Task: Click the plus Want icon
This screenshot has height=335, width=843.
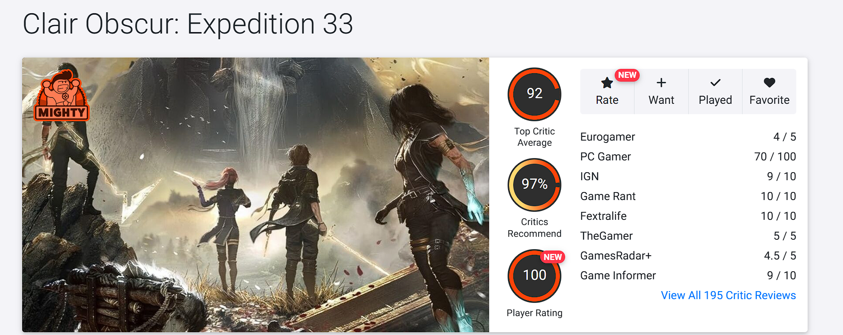Action: (661, 83)
